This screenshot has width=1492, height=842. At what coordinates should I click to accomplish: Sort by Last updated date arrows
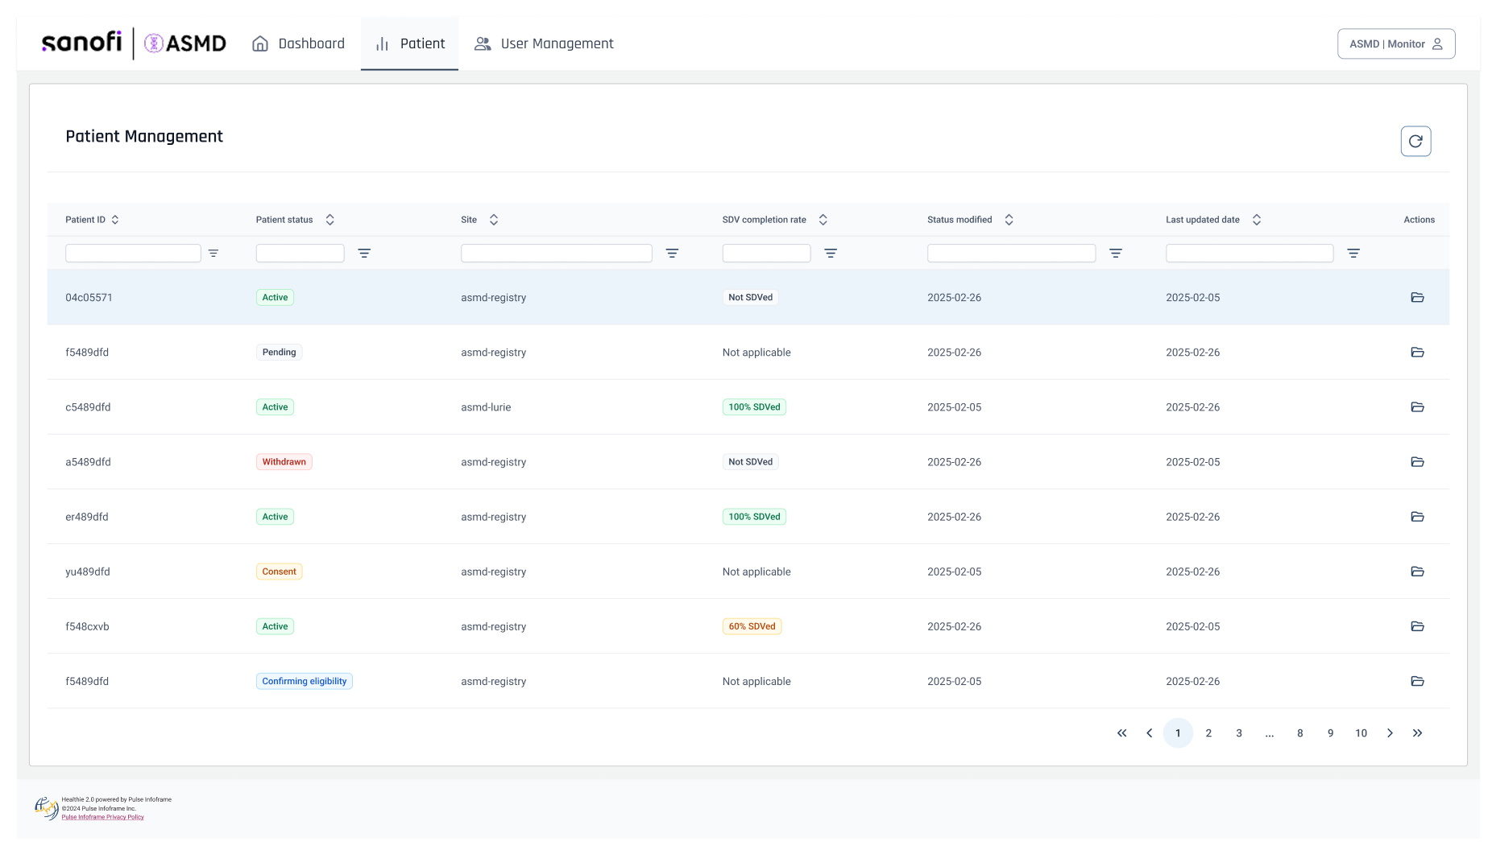(1256, 220)
